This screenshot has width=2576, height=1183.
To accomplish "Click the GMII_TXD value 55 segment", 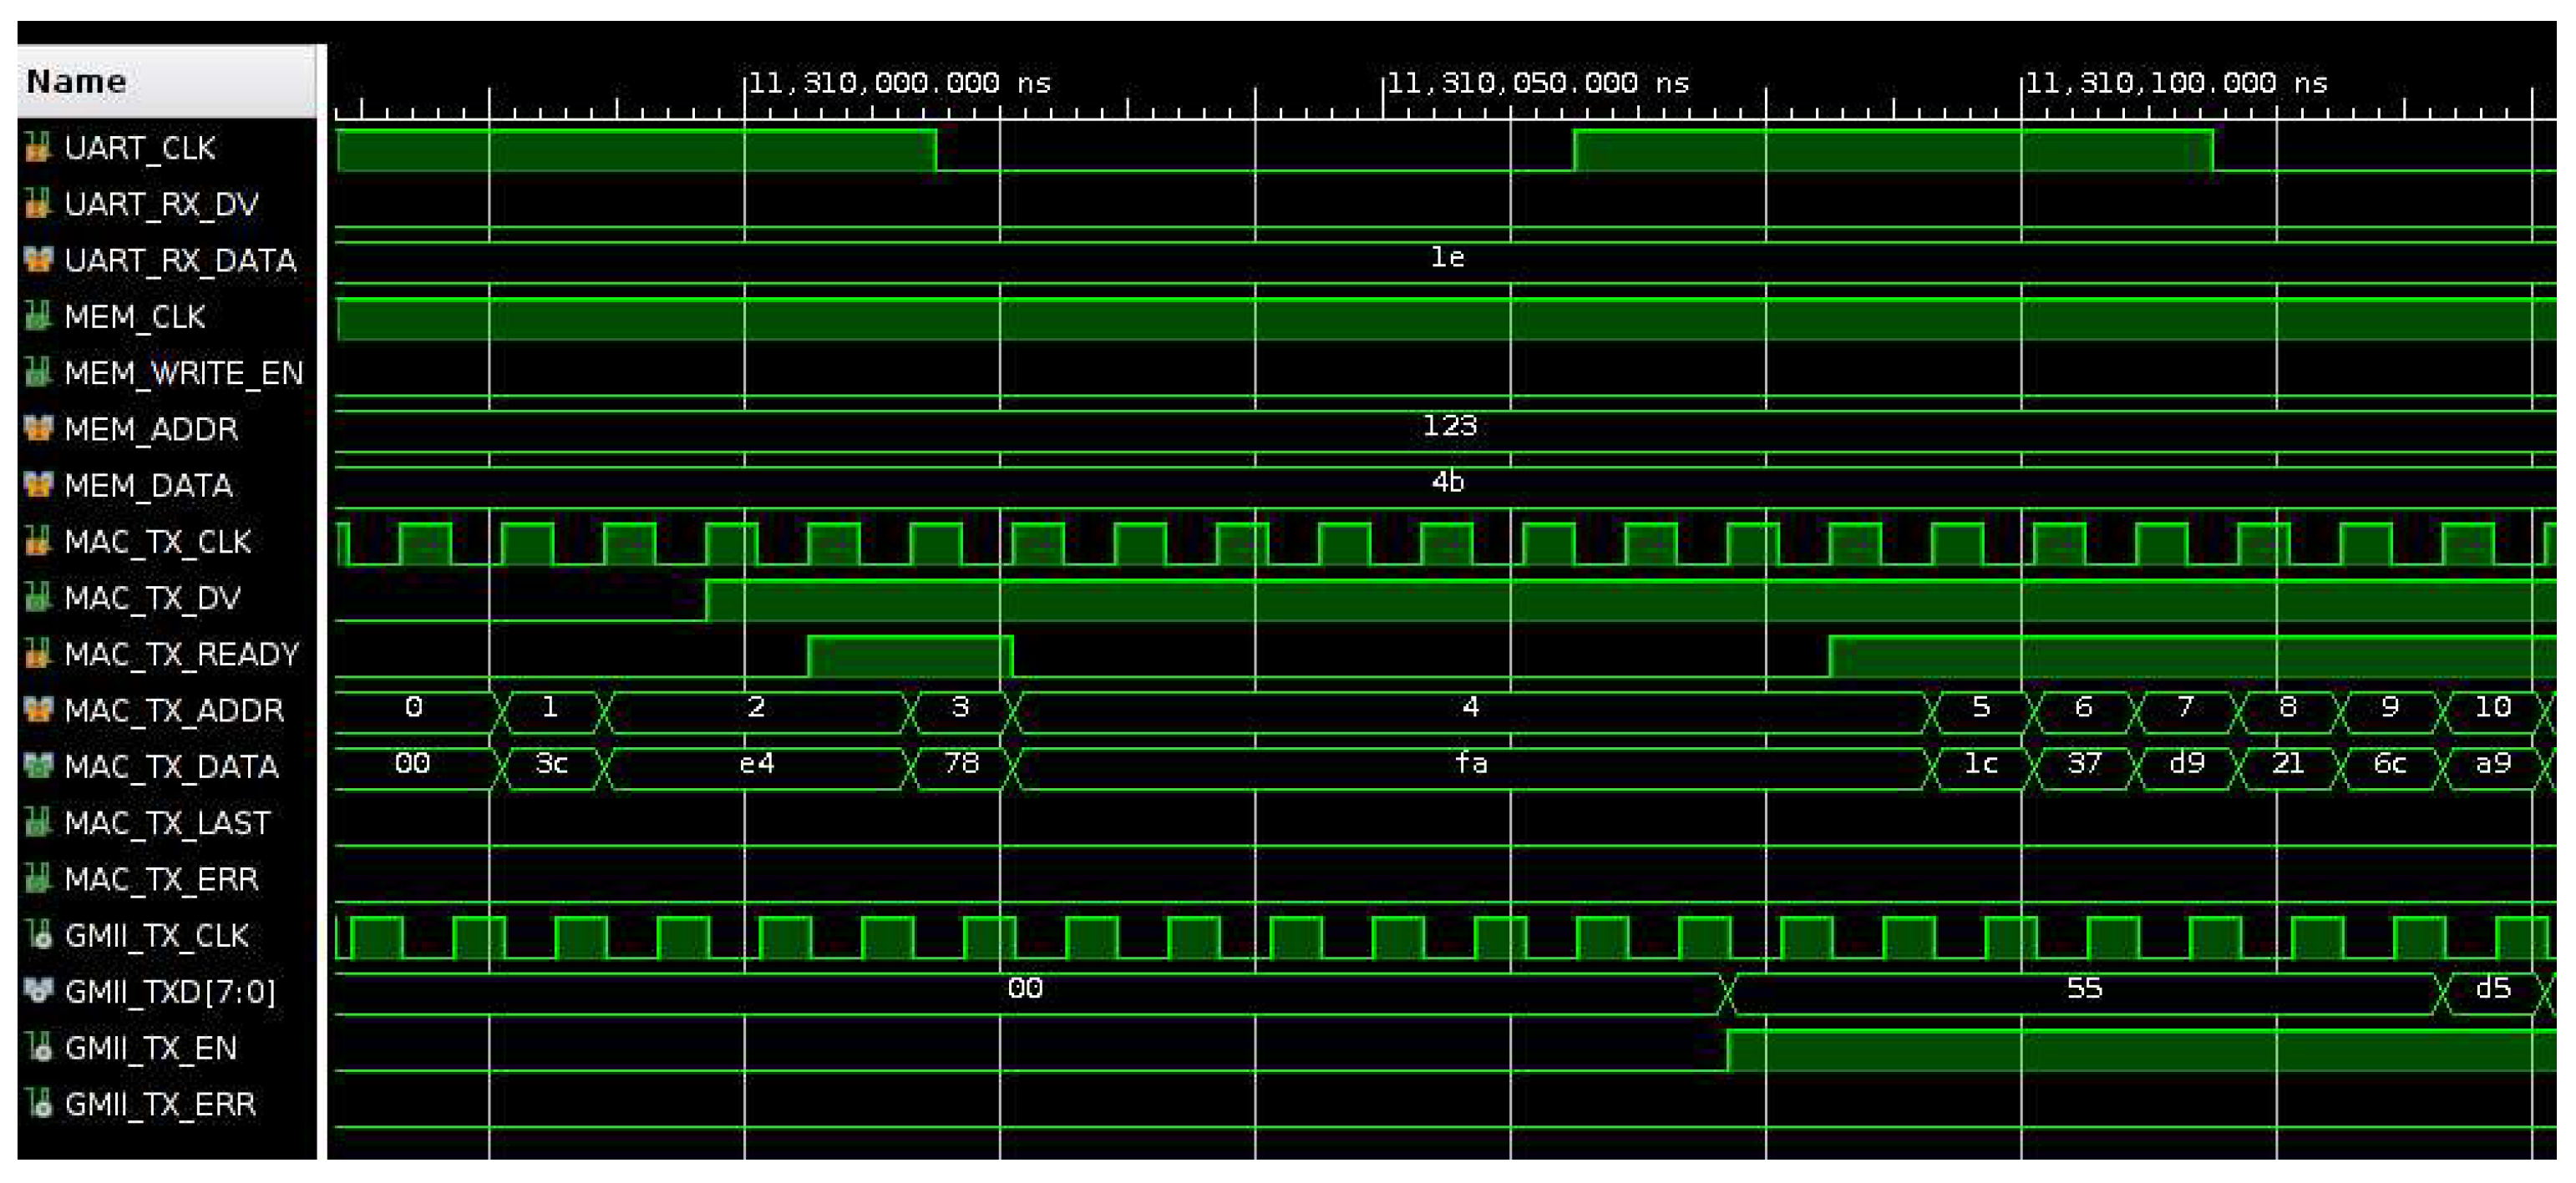I will (x=2084, y=989).
